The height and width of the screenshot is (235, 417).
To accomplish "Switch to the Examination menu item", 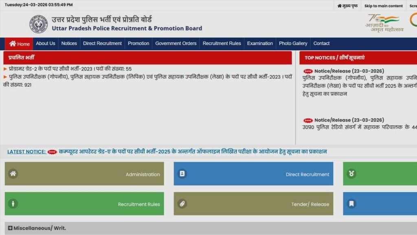I will tap(260, 43).
